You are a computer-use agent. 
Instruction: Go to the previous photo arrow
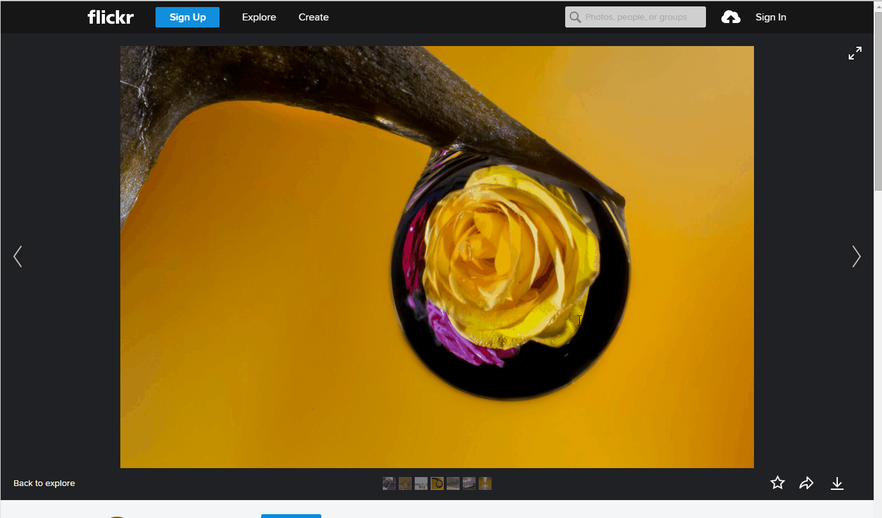point(18,256)
